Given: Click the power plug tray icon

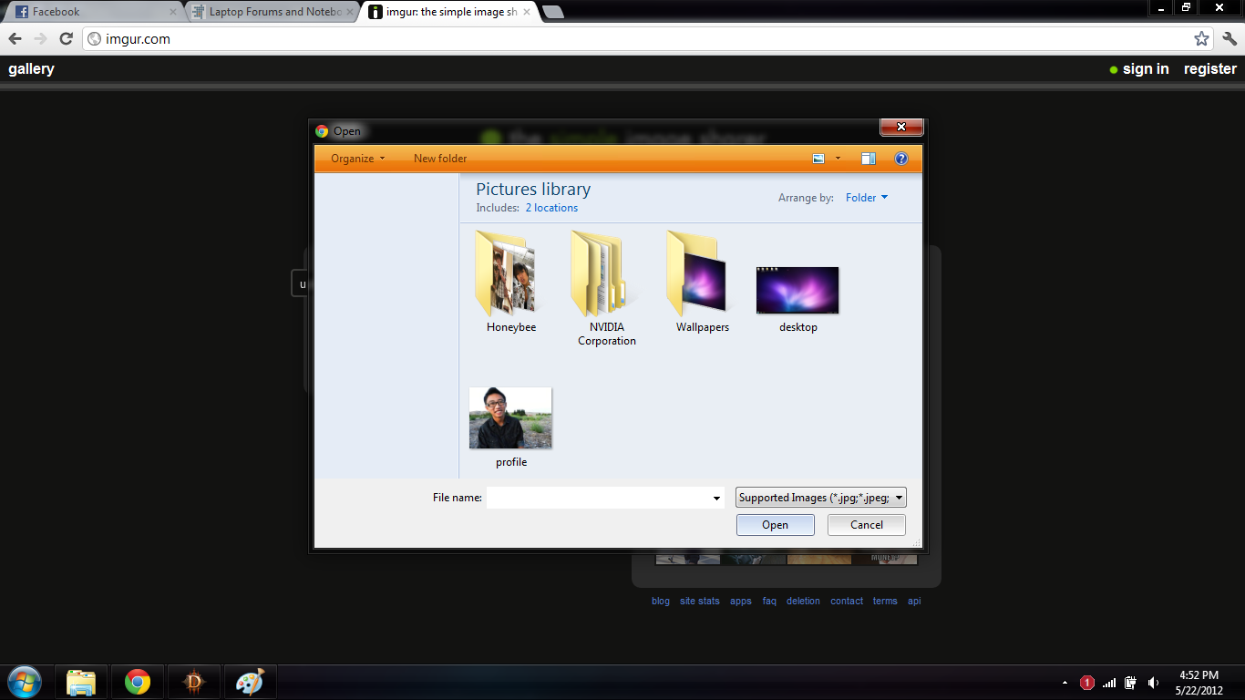Looking at the screenshot, I should click(1131, 683).
